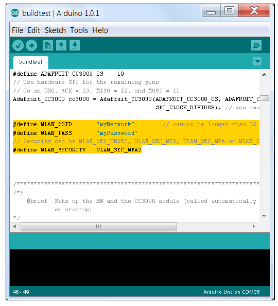Select the buildtest tab
This screenshot has width=278, height=306.
tap(30, 62)
